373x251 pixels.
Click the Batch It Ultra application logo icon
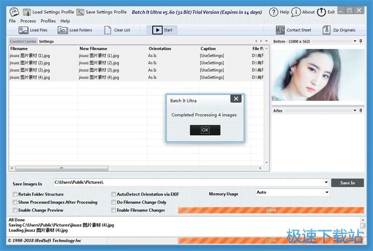[14, 11]
